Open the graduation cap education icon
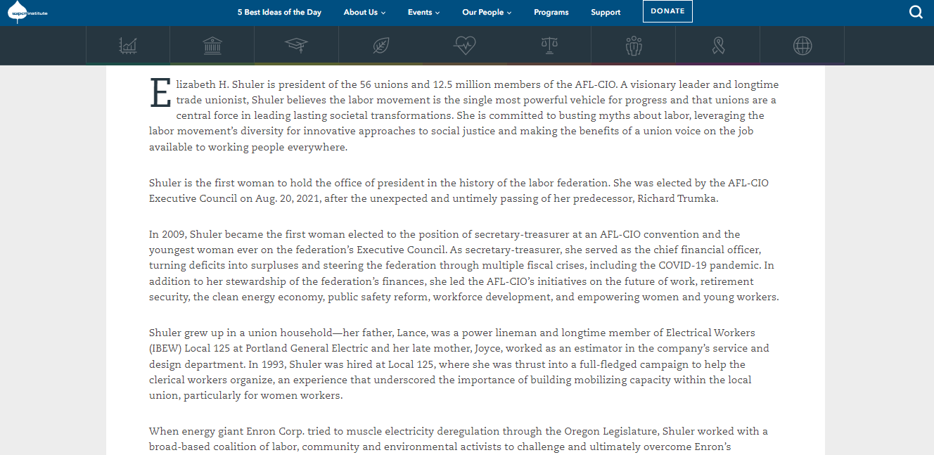Screen dimensions: 934x455 [296, 46]
